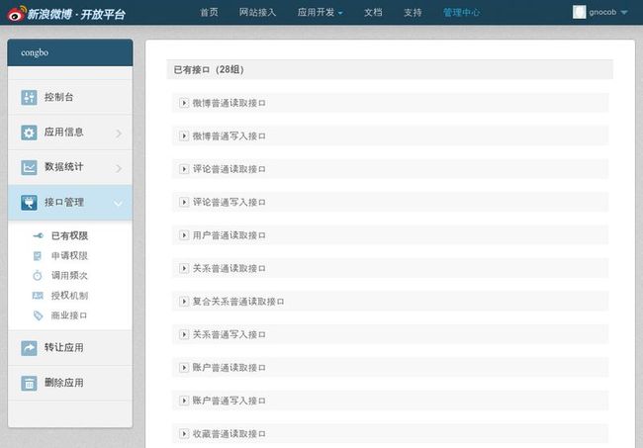This screenshot has width=643, height=448.
Task: Click the 控制台 sidebar label
Action: click(59, 97)
